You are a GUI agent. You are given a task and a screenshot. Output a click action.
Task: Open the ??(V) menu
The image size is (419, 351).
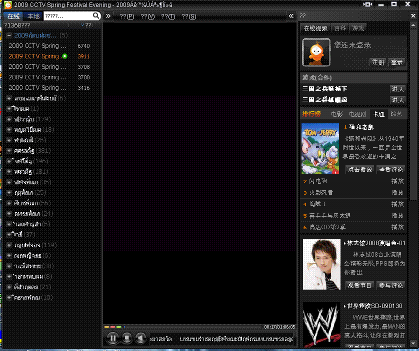[147, 16]
